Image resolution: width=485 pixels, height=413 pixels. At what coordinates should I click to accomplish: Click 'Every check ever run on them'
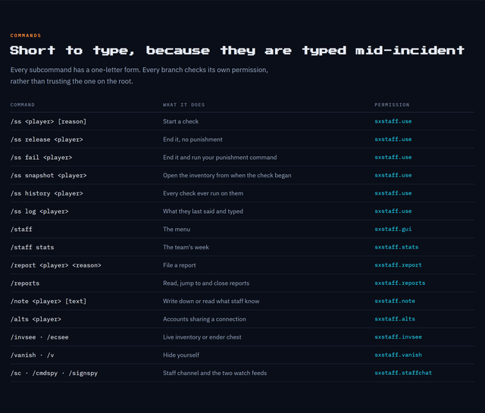pyautogui.click(x=203, y=193)
